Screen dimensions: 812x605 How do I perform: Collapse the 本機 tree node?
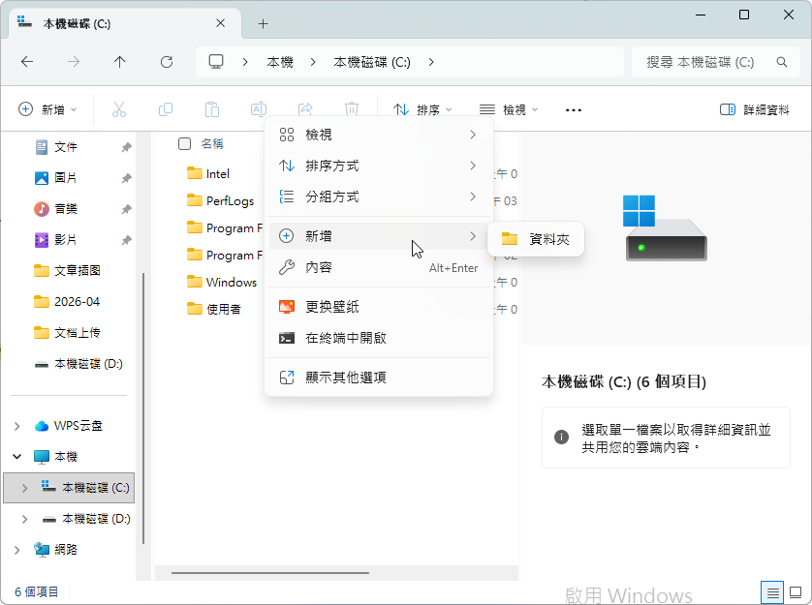(16, 457)
